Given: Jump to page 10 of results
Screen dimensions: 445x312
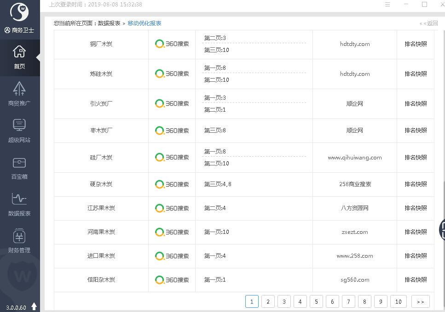Looking at the screenshot, I should (398, 301).
